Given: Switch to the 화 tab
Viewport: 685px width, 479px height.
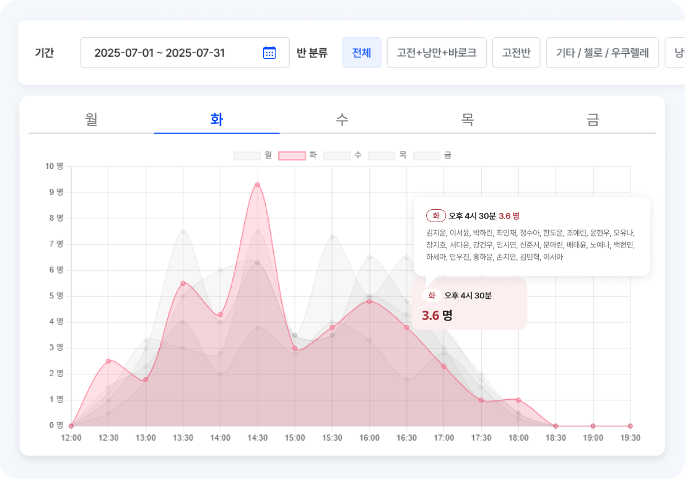Looking at the screenshot, I should (217, 119).
